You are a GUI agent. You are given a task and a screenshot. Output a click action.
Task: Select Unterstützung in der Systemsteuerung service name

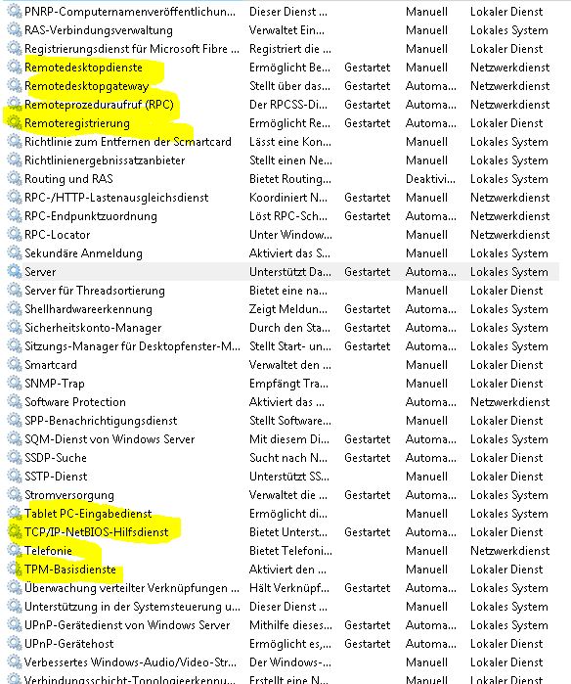tap(132, 607)
